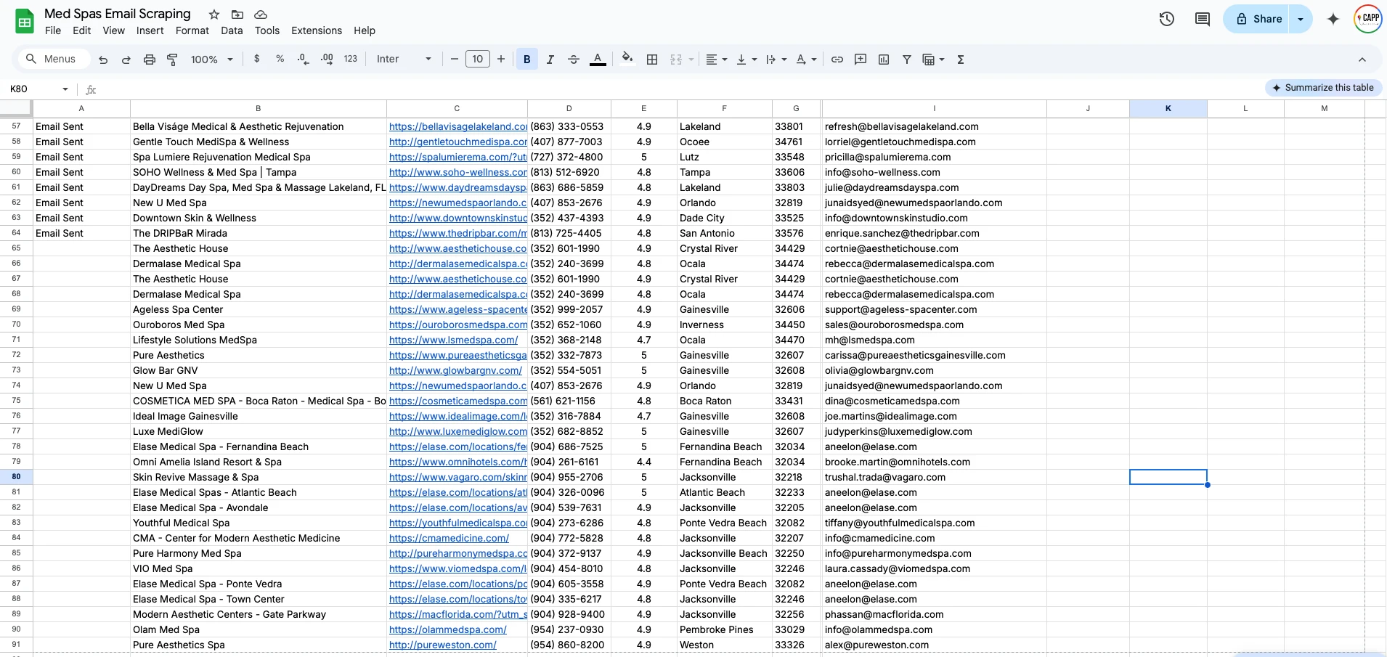
Task: Open the zoom level dropdown
Action: tap(211, 60)
